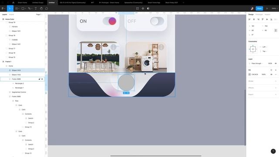
Task: Click the Home icon in tab bar
Action: 13,3
